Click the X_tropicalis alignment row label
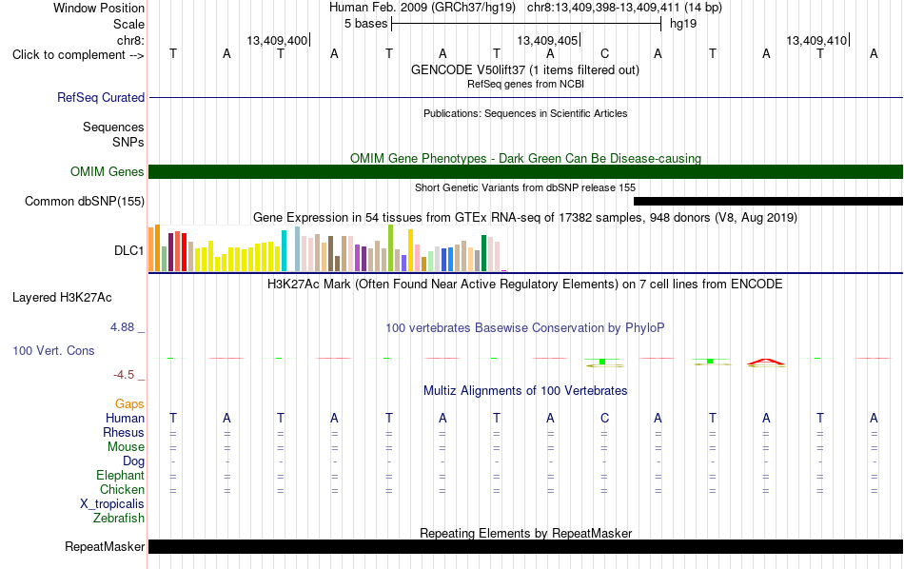This screenshot has width=904, height=569. pyautogui.click(x=112, y=504)
